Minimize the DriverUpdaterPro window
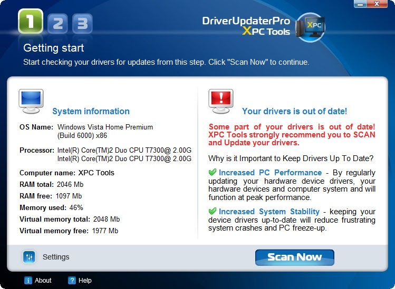Viewport: 395px width, 289px height. tap(361, 4)
